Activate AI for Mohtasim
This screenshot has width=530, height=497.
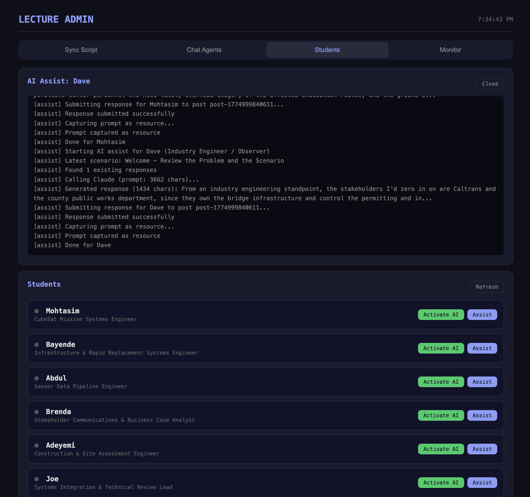pyautogui.click(x=441, y=315)
